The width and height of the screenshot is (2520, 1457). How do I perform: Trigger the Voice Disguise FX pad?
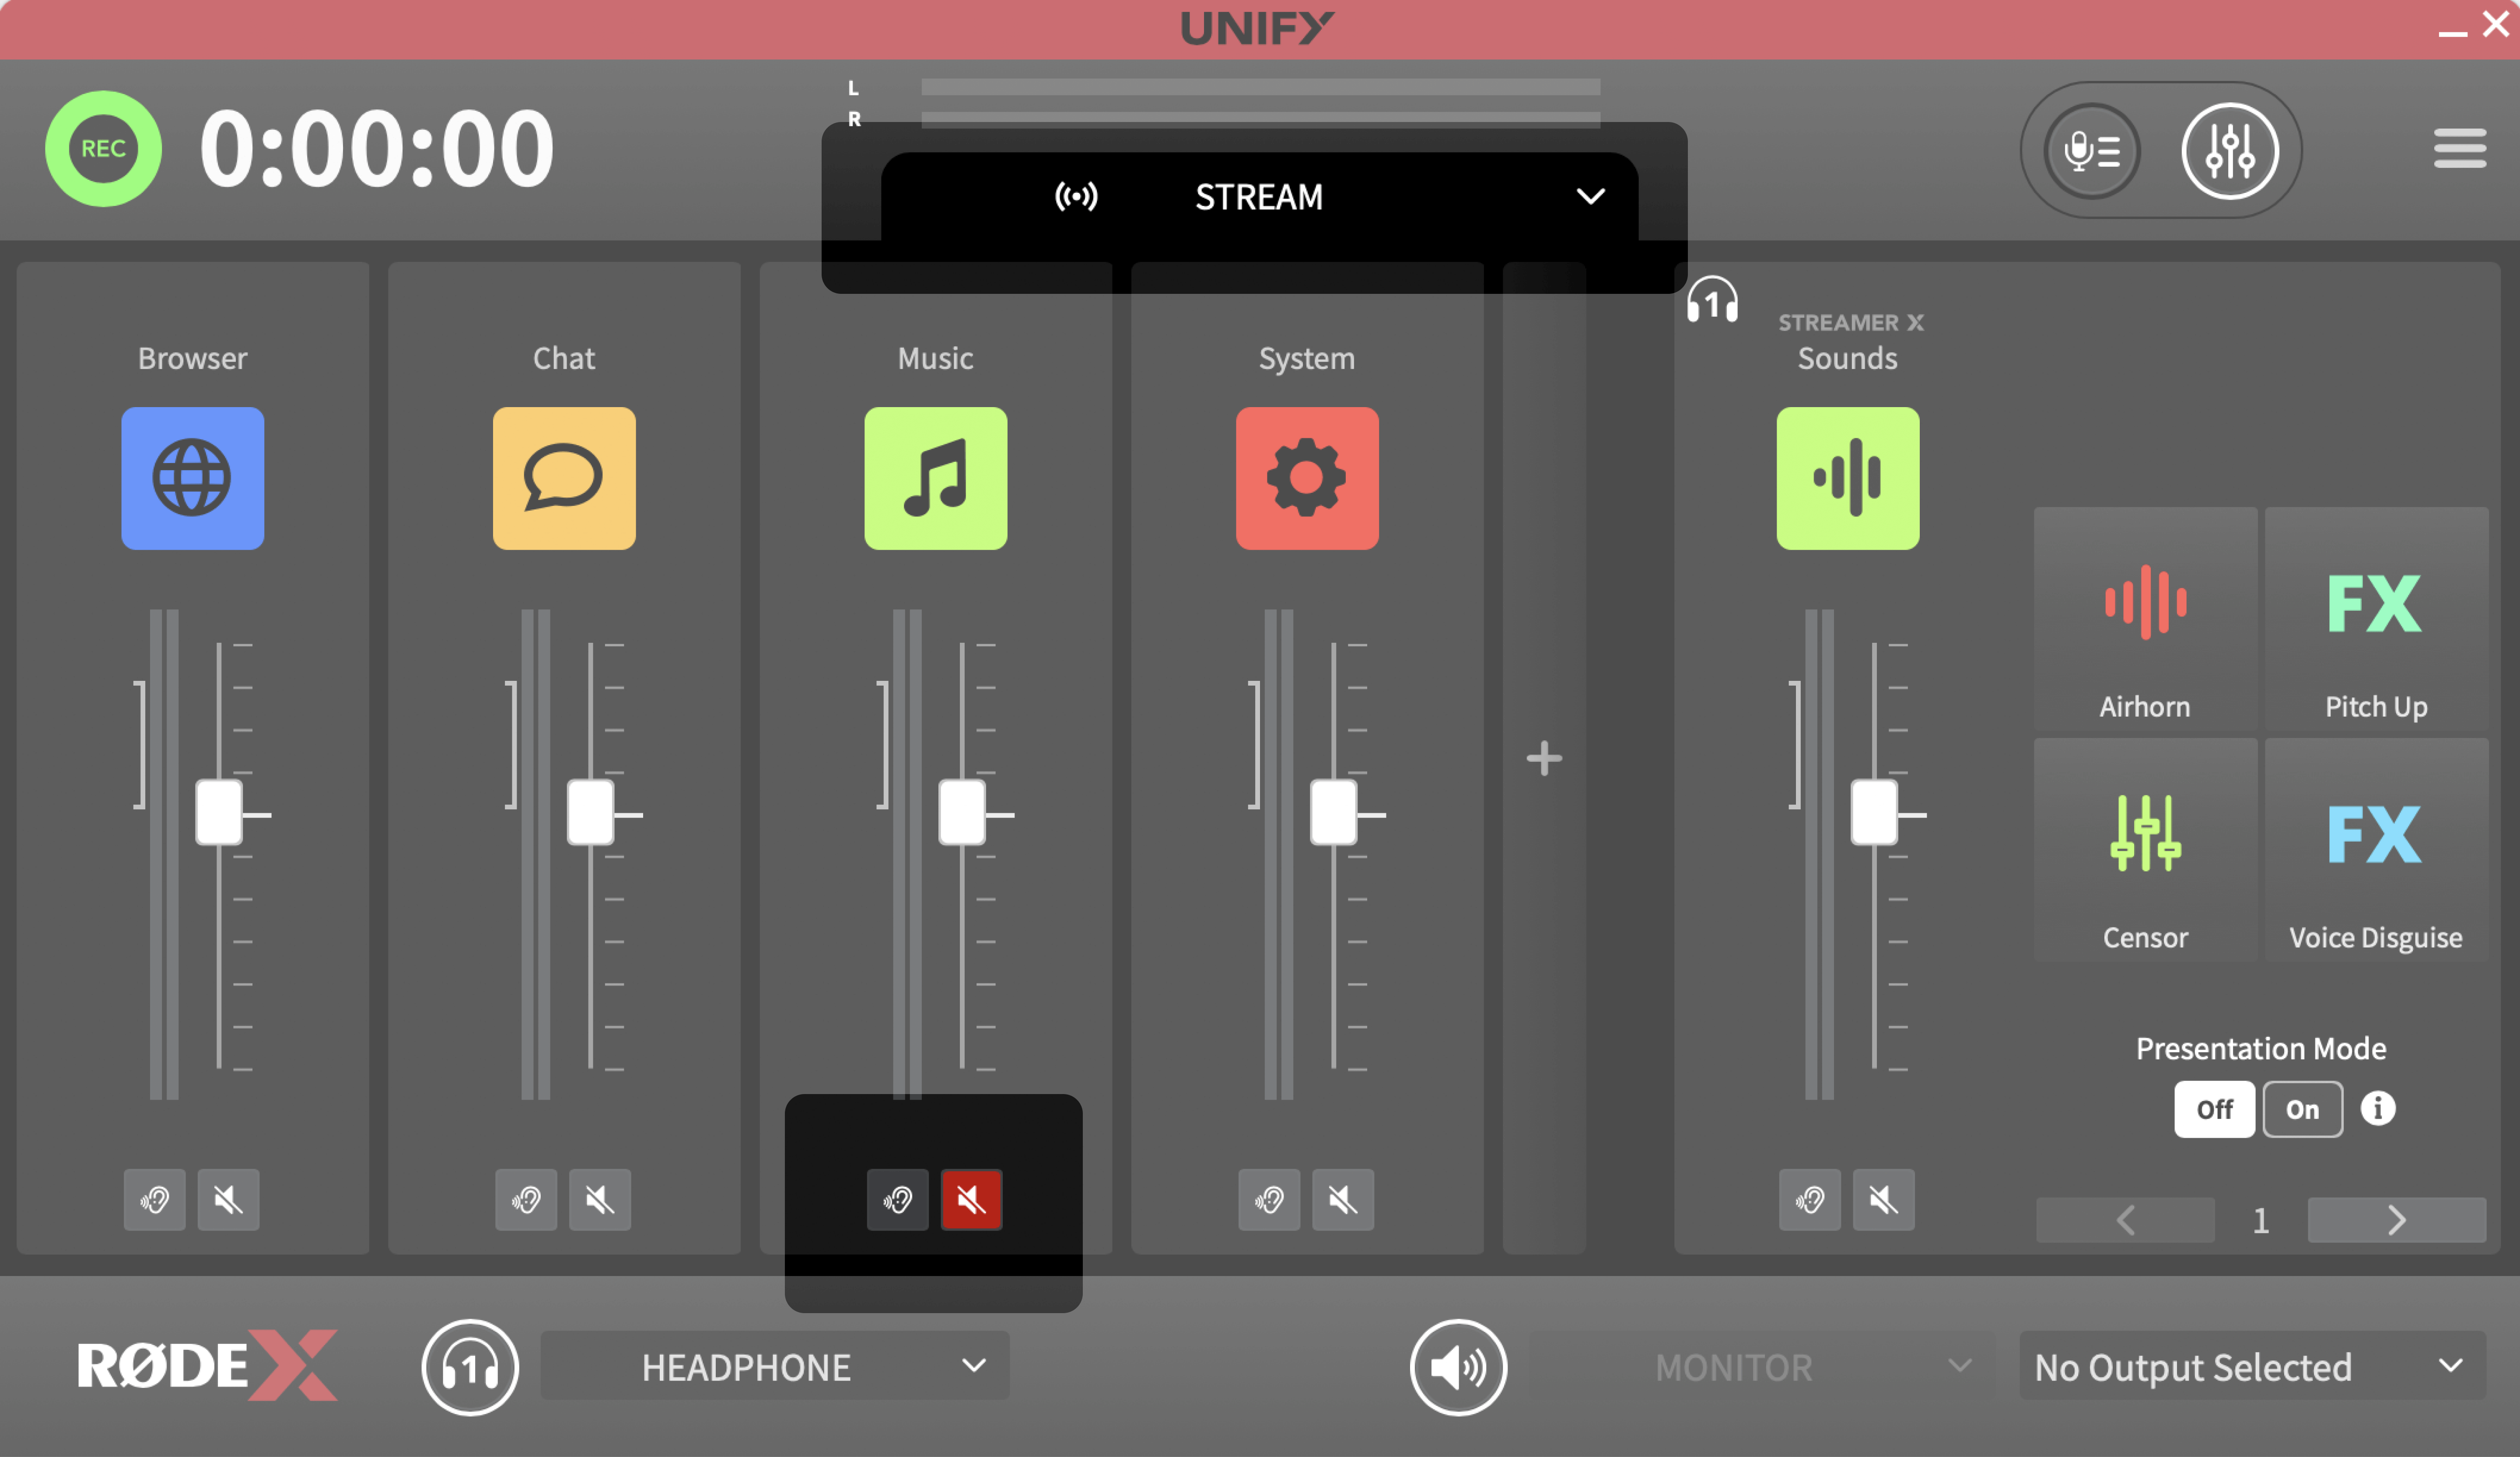click(2376, 850)
